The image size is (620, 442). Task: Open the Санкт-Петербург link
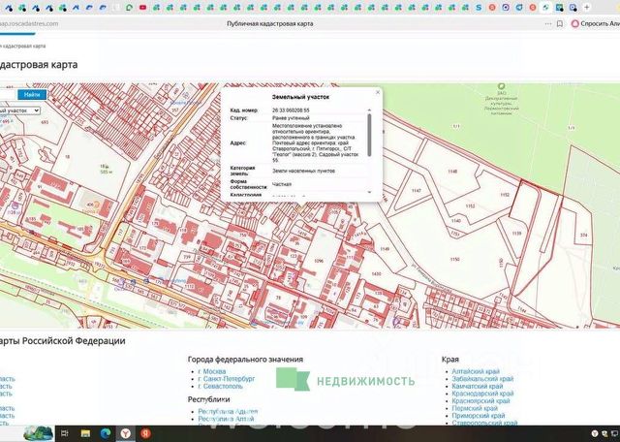226,379
